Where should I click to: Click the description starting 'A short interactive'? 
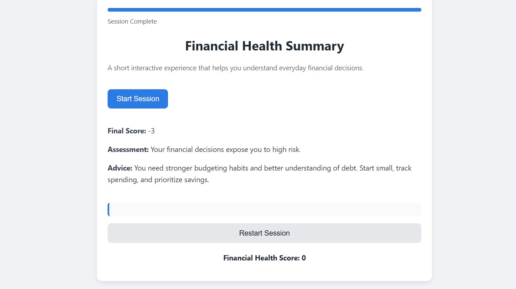pos(235,68)
